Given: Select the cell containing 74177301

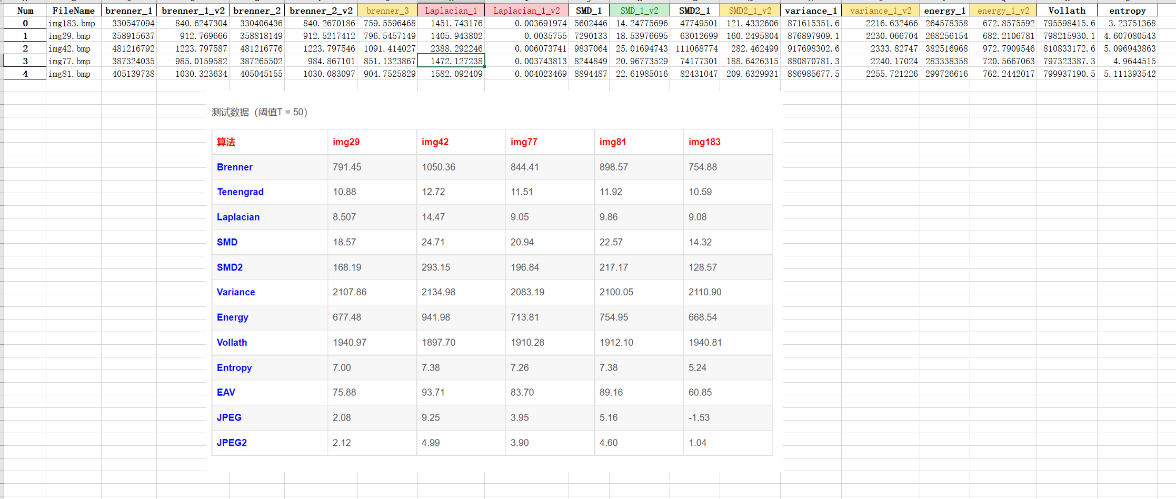Looking at the screenshot, I should [695, 61].
